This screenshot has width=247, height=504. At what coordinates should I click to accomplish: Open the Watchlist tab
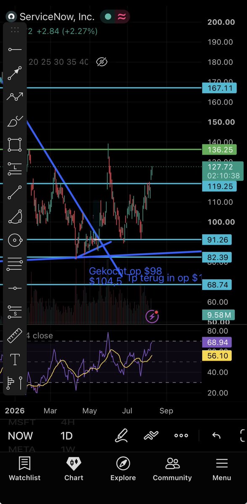click(x=24, y=469)
